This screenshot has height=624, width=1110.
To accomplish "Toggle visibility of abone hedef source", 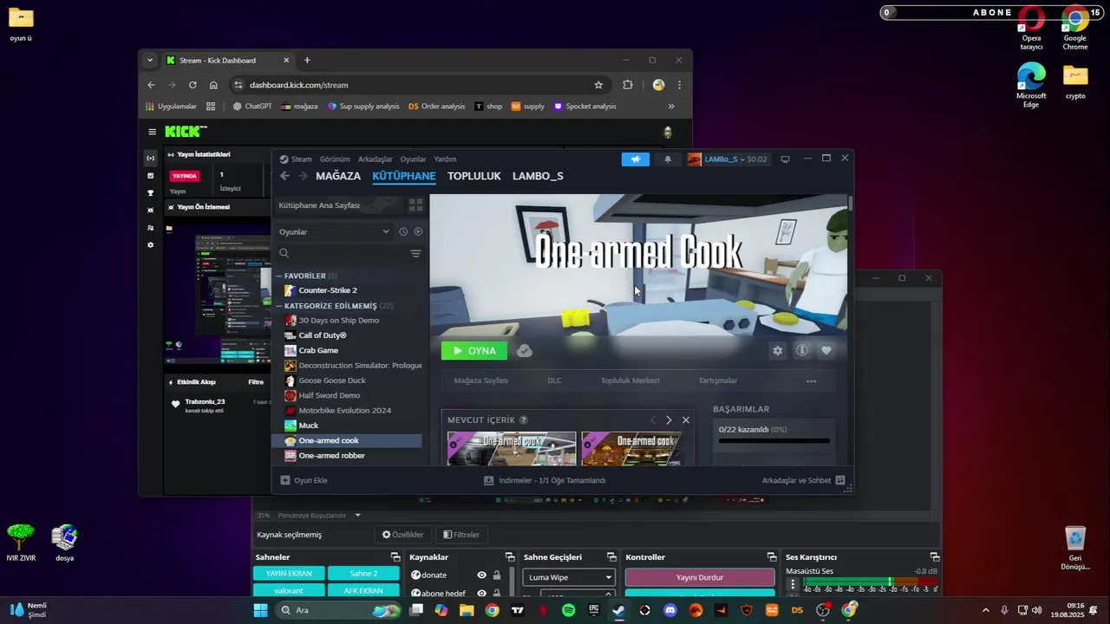I will click(x=481, y=594).
